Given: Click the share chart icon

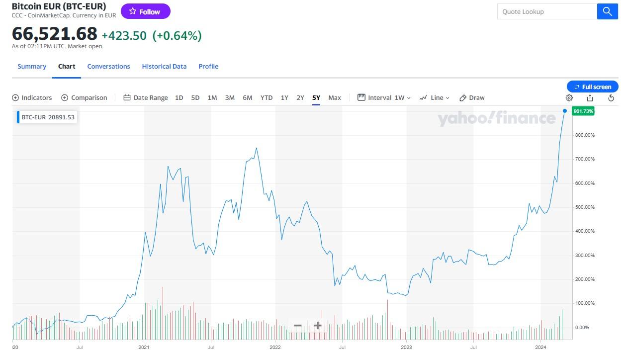Looking at the screenshot, I should (590, 98).
